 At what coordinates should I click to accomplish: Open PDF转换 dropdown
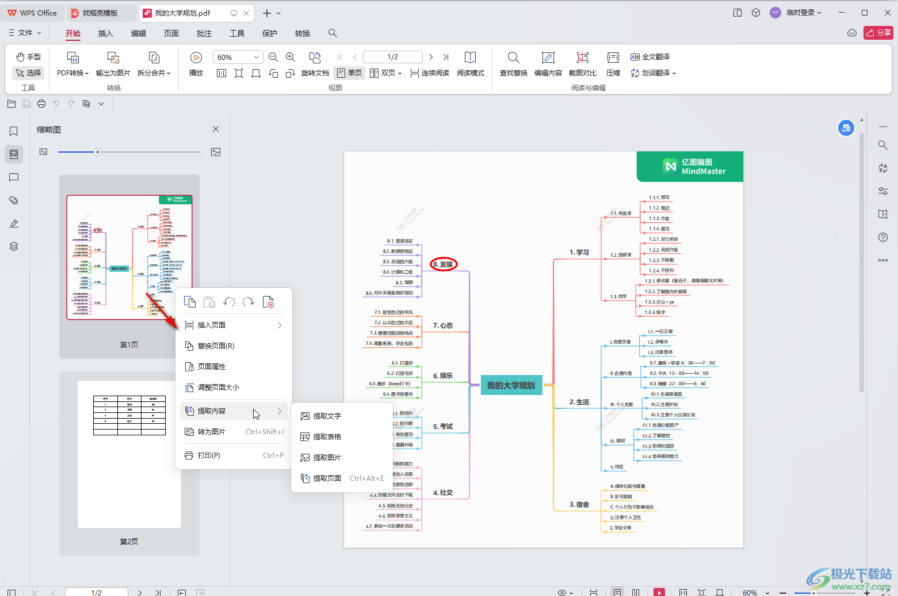click(x=72, y=73)
